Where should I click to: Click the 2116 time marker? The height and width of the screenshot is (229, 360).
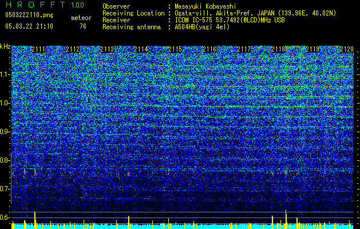click(x=209, y=49)
